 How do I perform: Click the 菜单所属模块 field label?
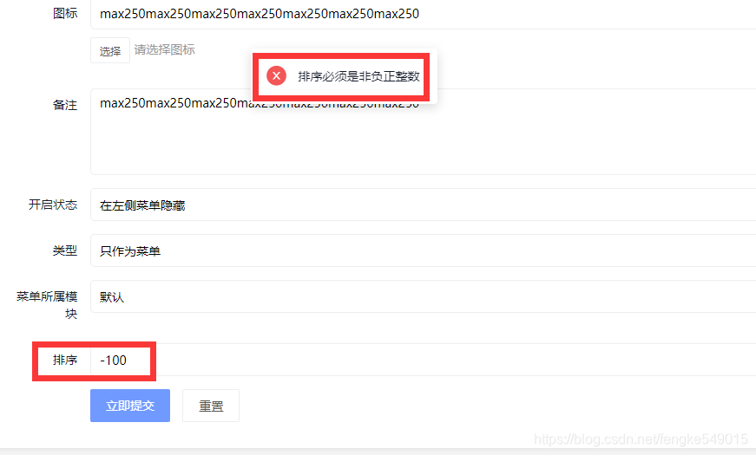tap(47, 305)
